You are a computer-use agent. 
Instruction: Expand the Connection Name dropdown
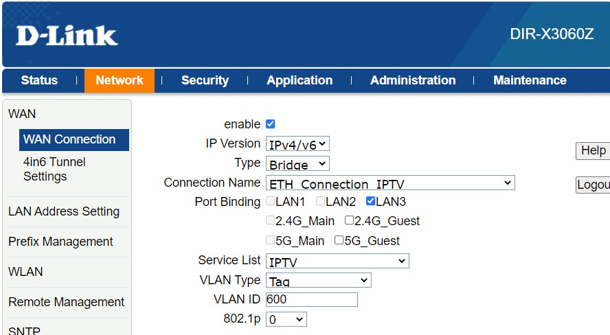pos(389,183)
